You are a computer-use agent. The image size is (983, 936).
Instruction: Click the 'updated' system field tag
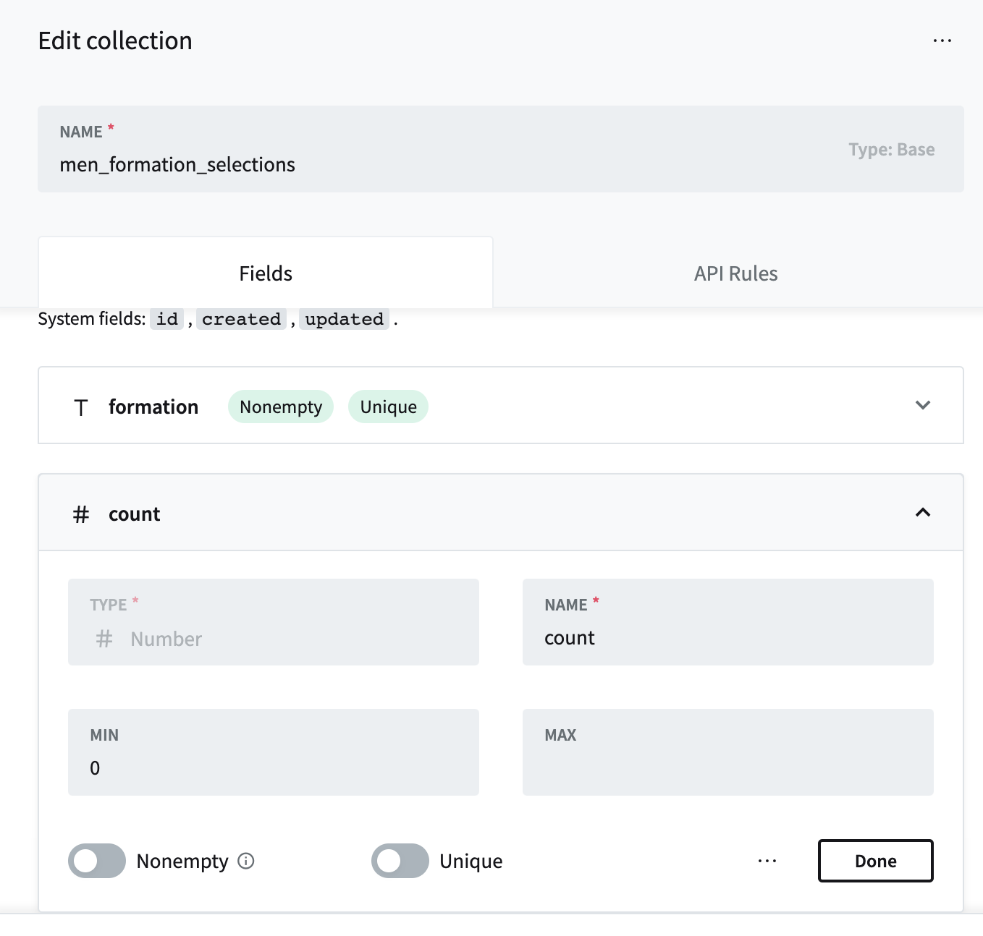point(345,319)
